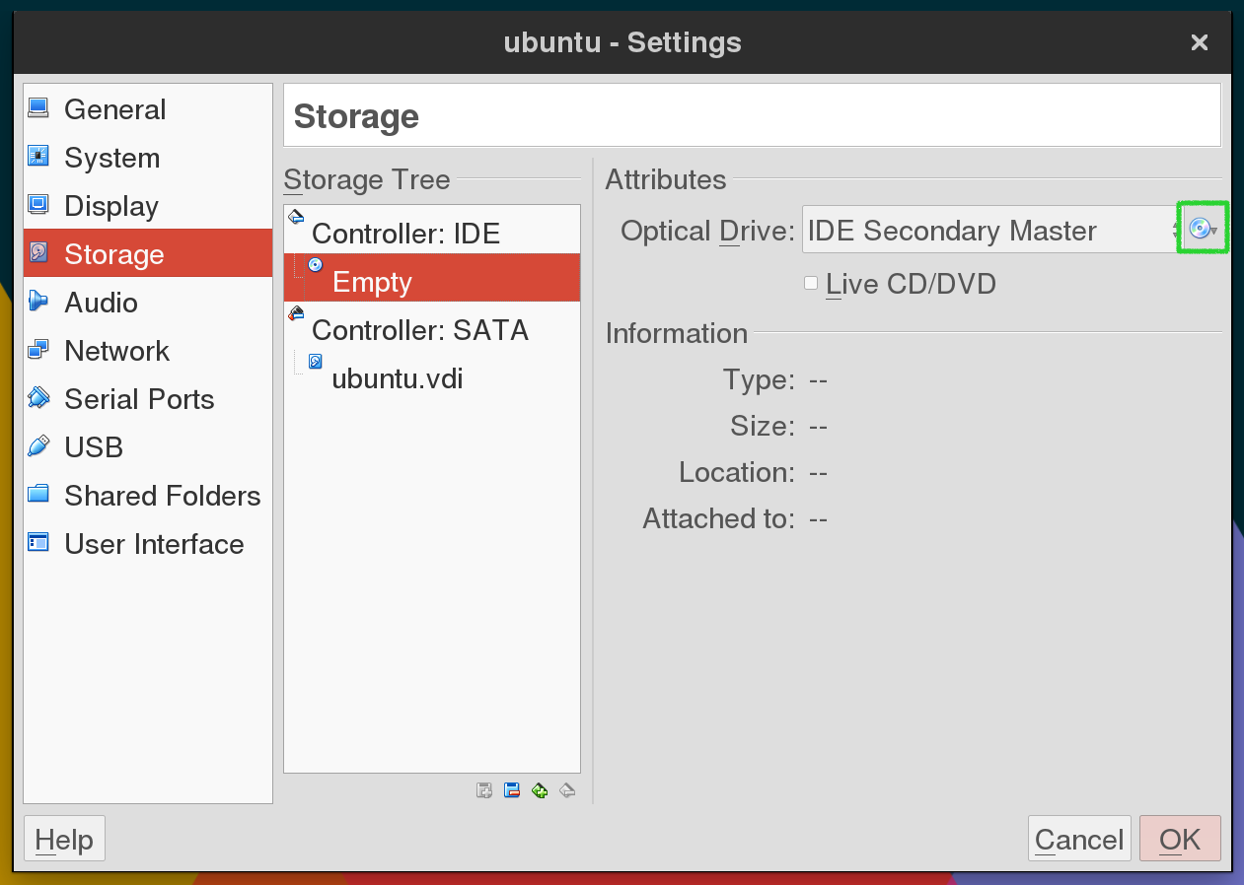Click the Attributes section label
Viewport: 1244px width, 885px height.
pos(666,180)
